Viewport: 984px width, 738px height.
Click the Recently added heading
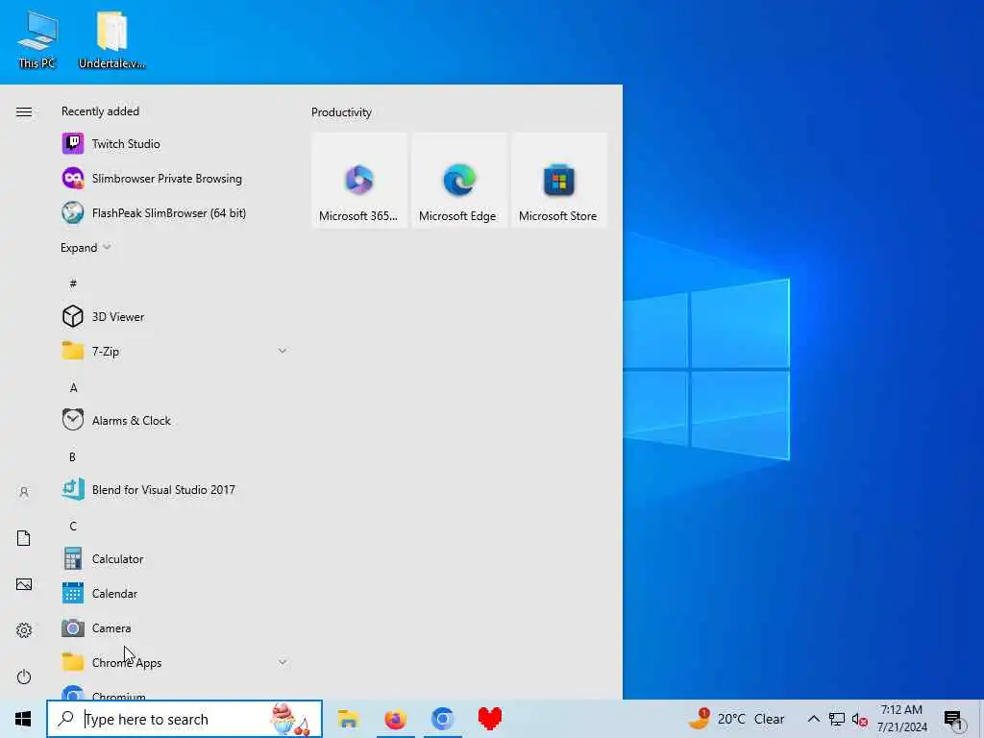(x=100, y=111)
